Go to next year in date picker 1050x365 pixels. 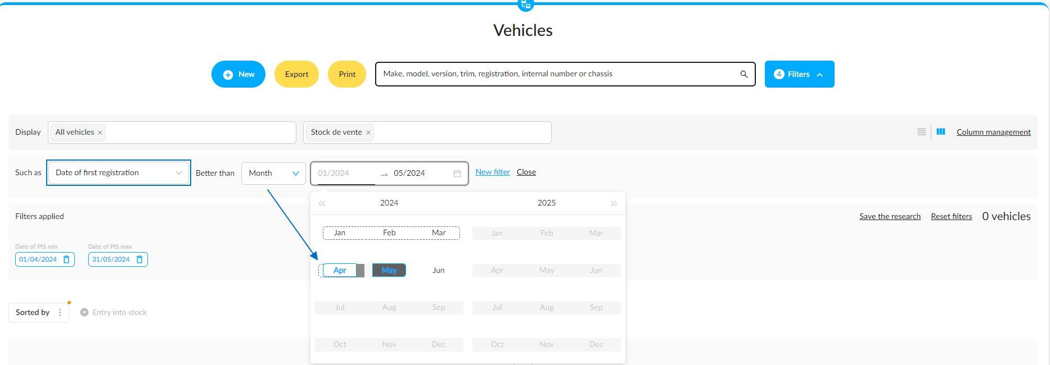614,203
